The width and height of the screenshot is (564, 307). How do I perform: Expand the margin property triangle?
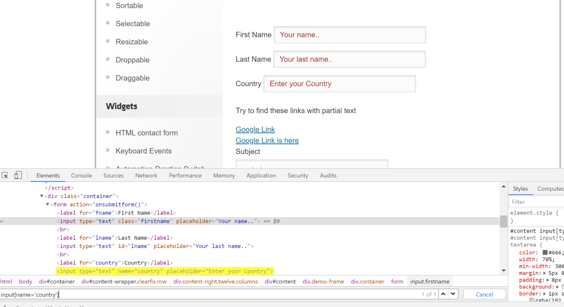[545, 273]
